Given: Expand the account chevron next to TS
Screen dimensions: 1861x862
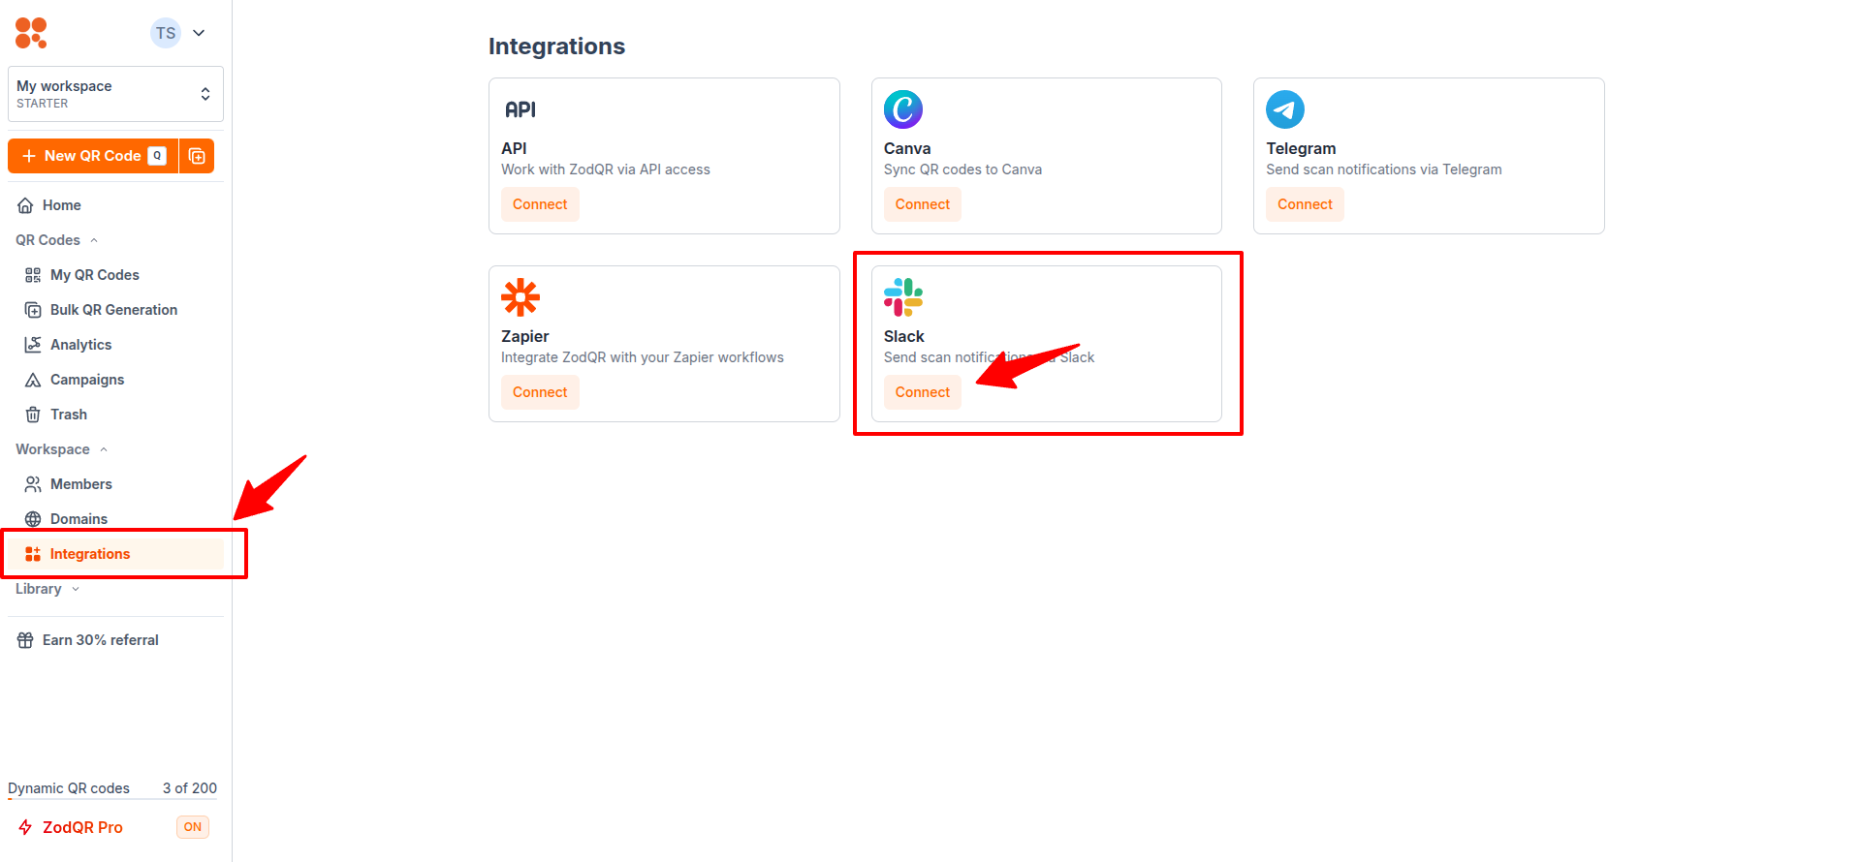Looking at the screenshot, I should click(x=199, y=33).
